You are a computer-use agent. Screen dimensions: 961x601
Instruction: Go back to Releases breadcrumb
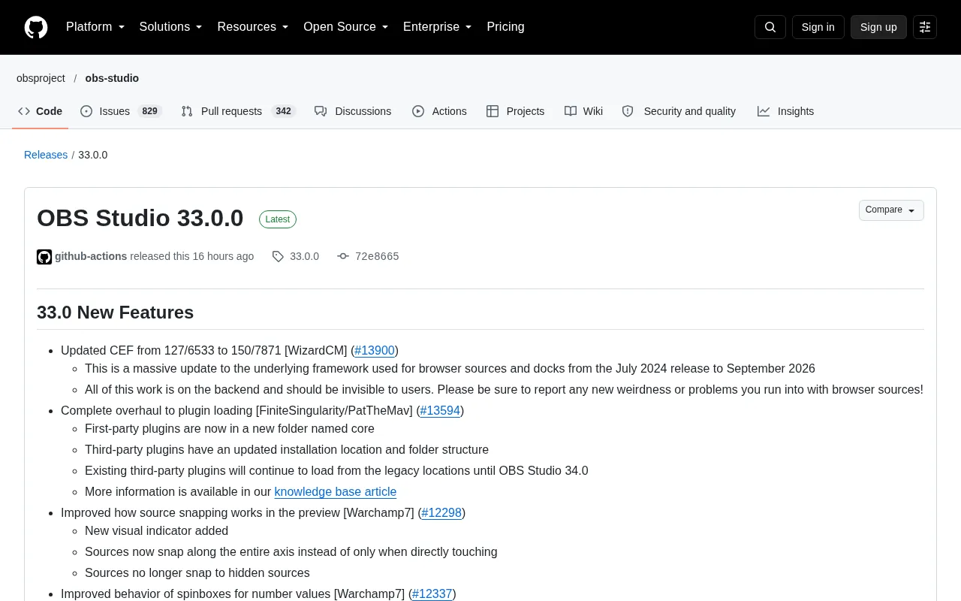[x=46, y=155]
